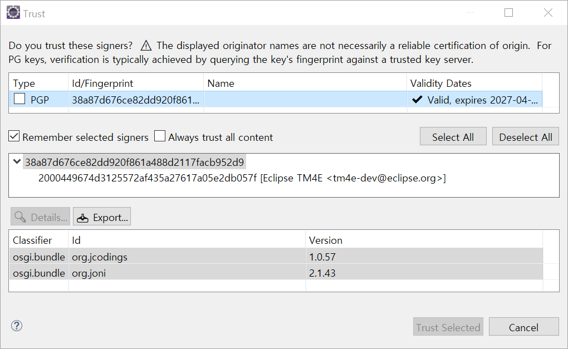
Task: Uncheck Remember selected signers
Action: [14, 137]
